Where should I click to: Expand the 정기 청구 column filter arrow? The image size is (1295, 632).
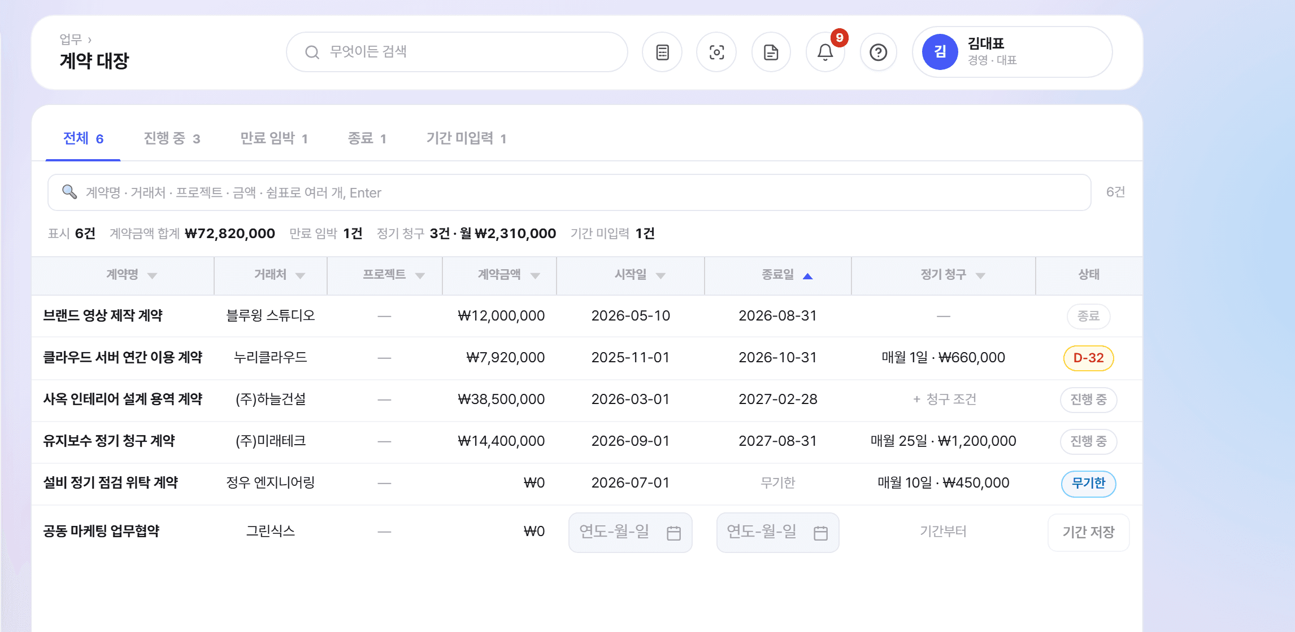(x=980, y=276)
